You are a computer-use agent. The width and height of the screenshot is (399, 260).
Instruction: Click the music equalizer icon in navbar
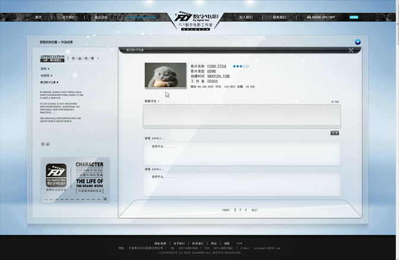coord(309,17)
